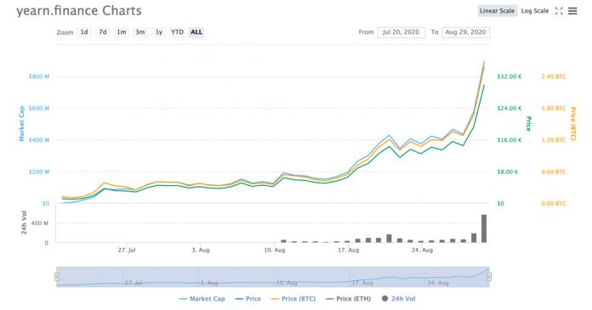Select the ALL zoom range

(x=196, y=32)
